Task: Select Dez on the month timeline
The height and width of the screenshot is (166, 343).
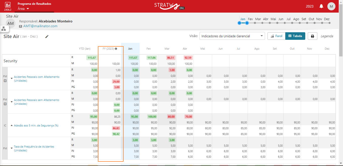Action: 327,19
